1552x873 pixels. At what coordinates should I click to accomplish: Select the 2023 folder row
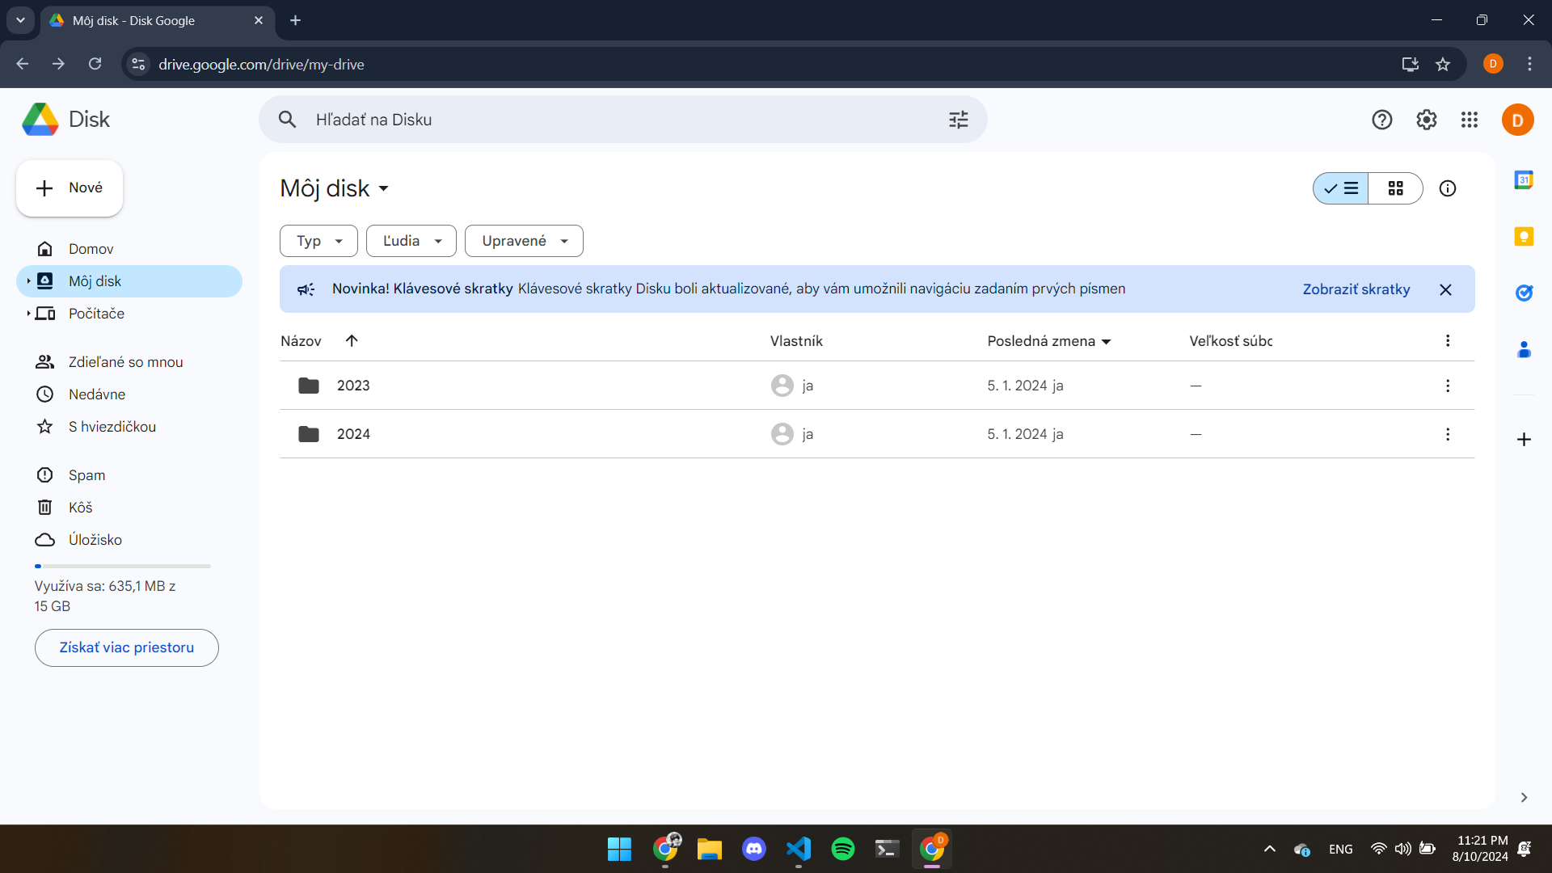[x=877, y=386]
